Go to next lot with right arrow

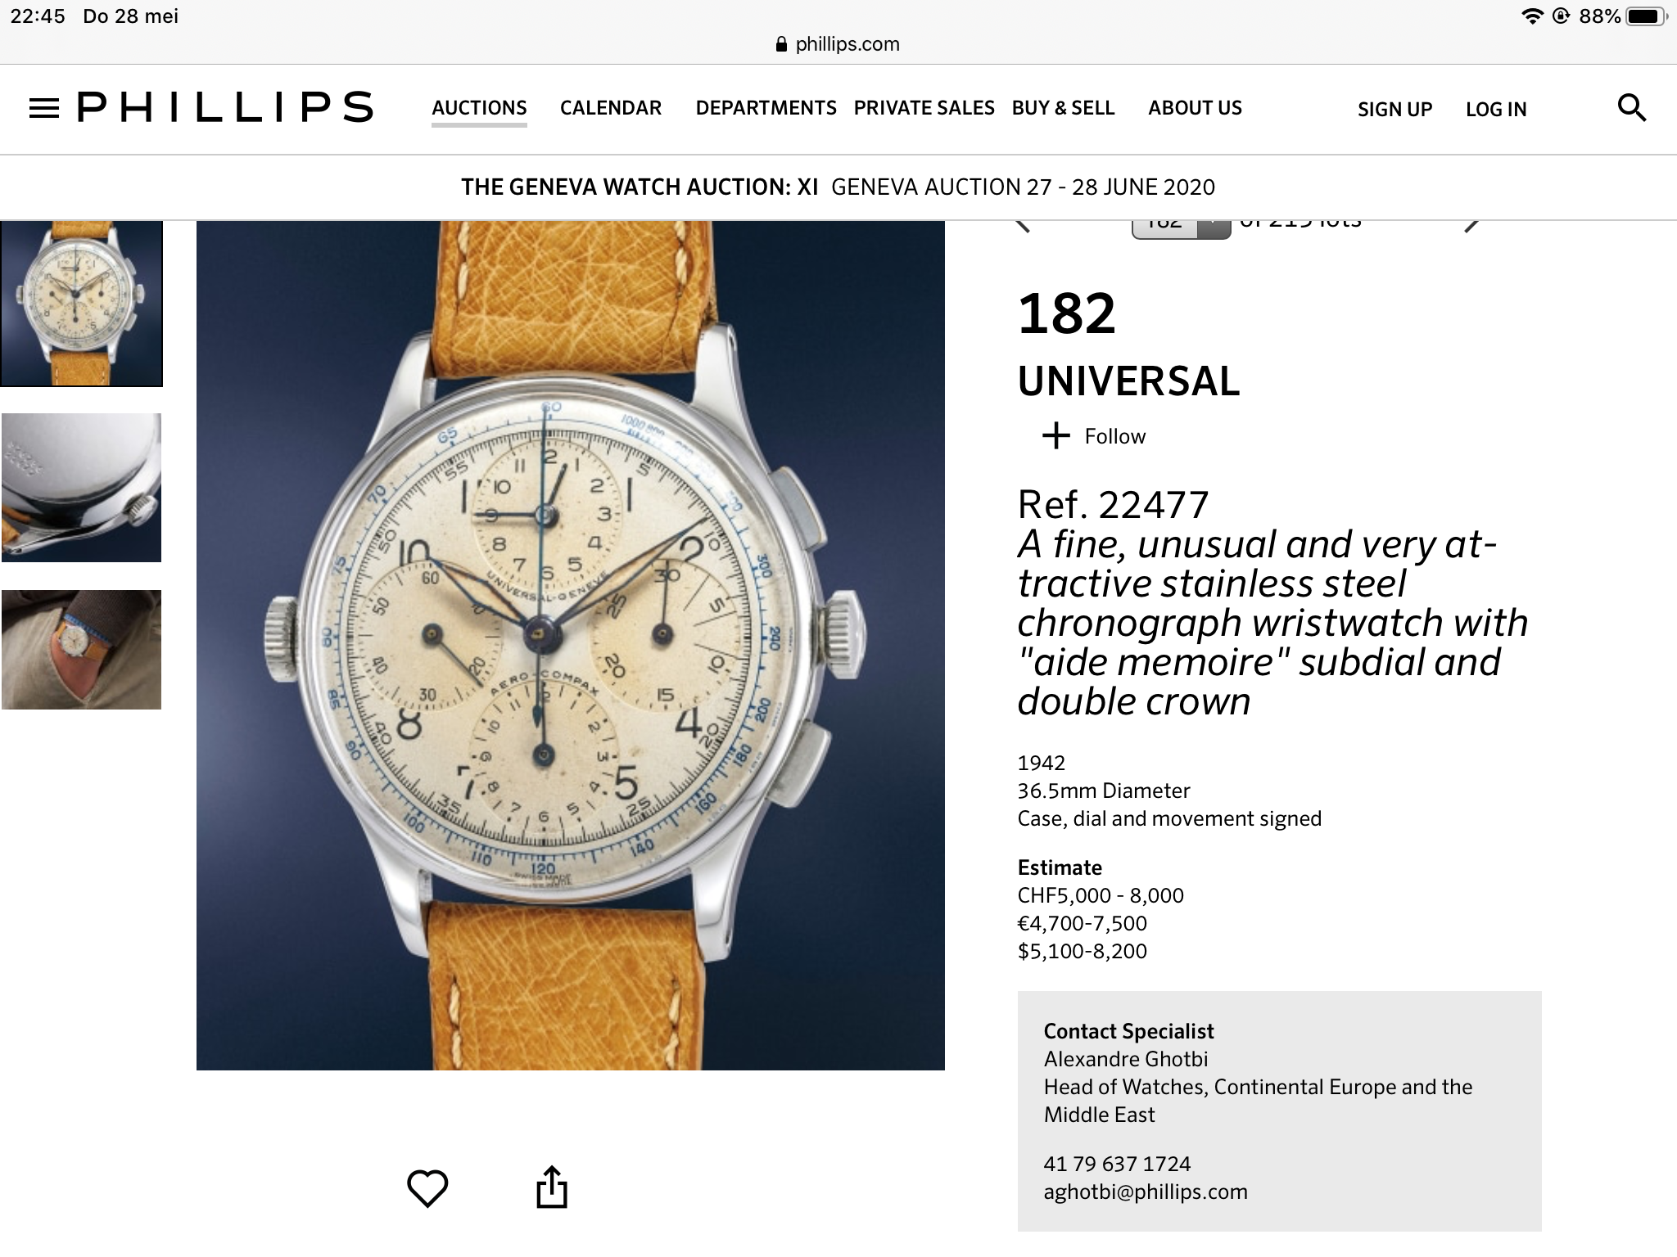coord(1471,225)
